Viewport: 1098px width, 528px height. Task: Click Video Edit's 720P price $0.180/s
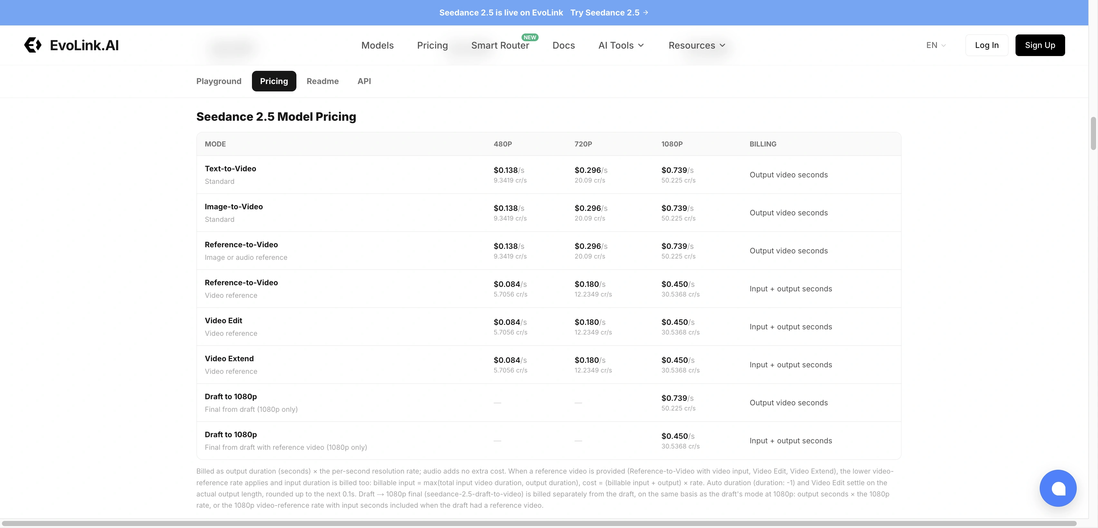(590, 322)
